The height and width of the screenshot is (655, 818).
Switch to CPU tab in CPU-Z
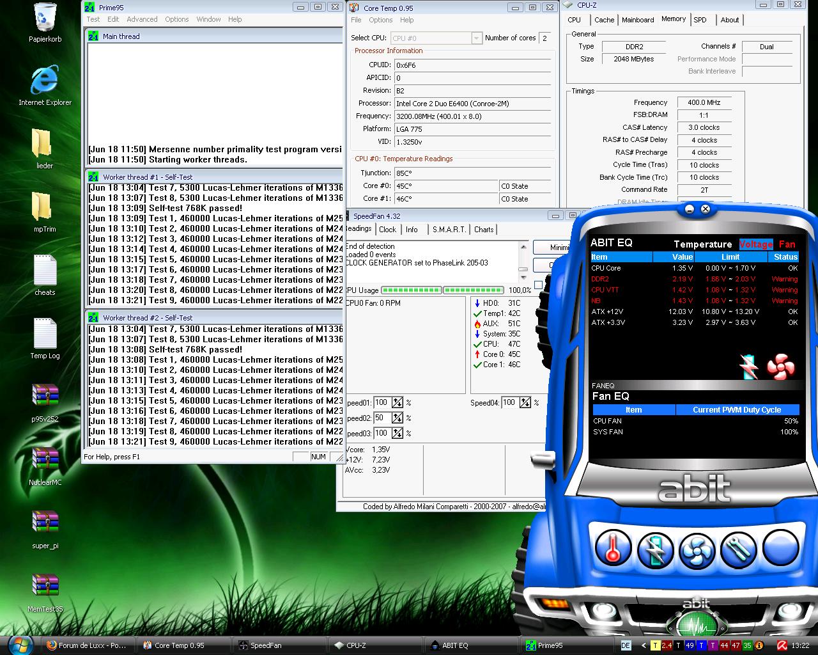point(575,20)
